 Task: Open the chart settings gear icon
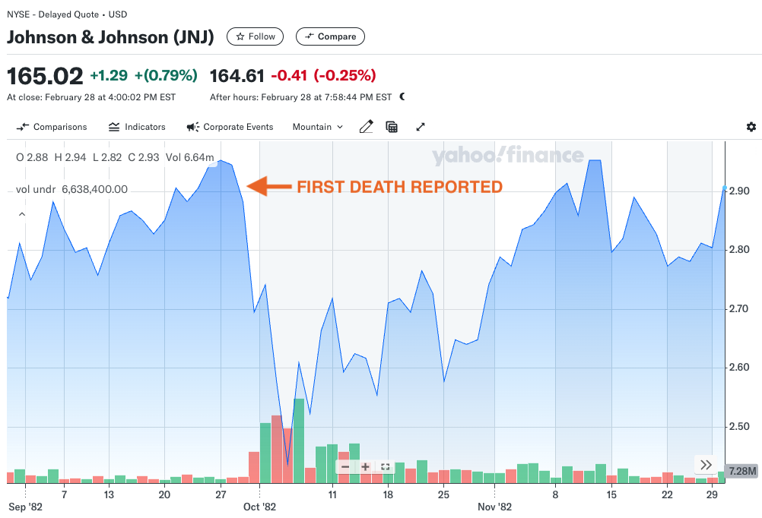click(x=751, y=127)
